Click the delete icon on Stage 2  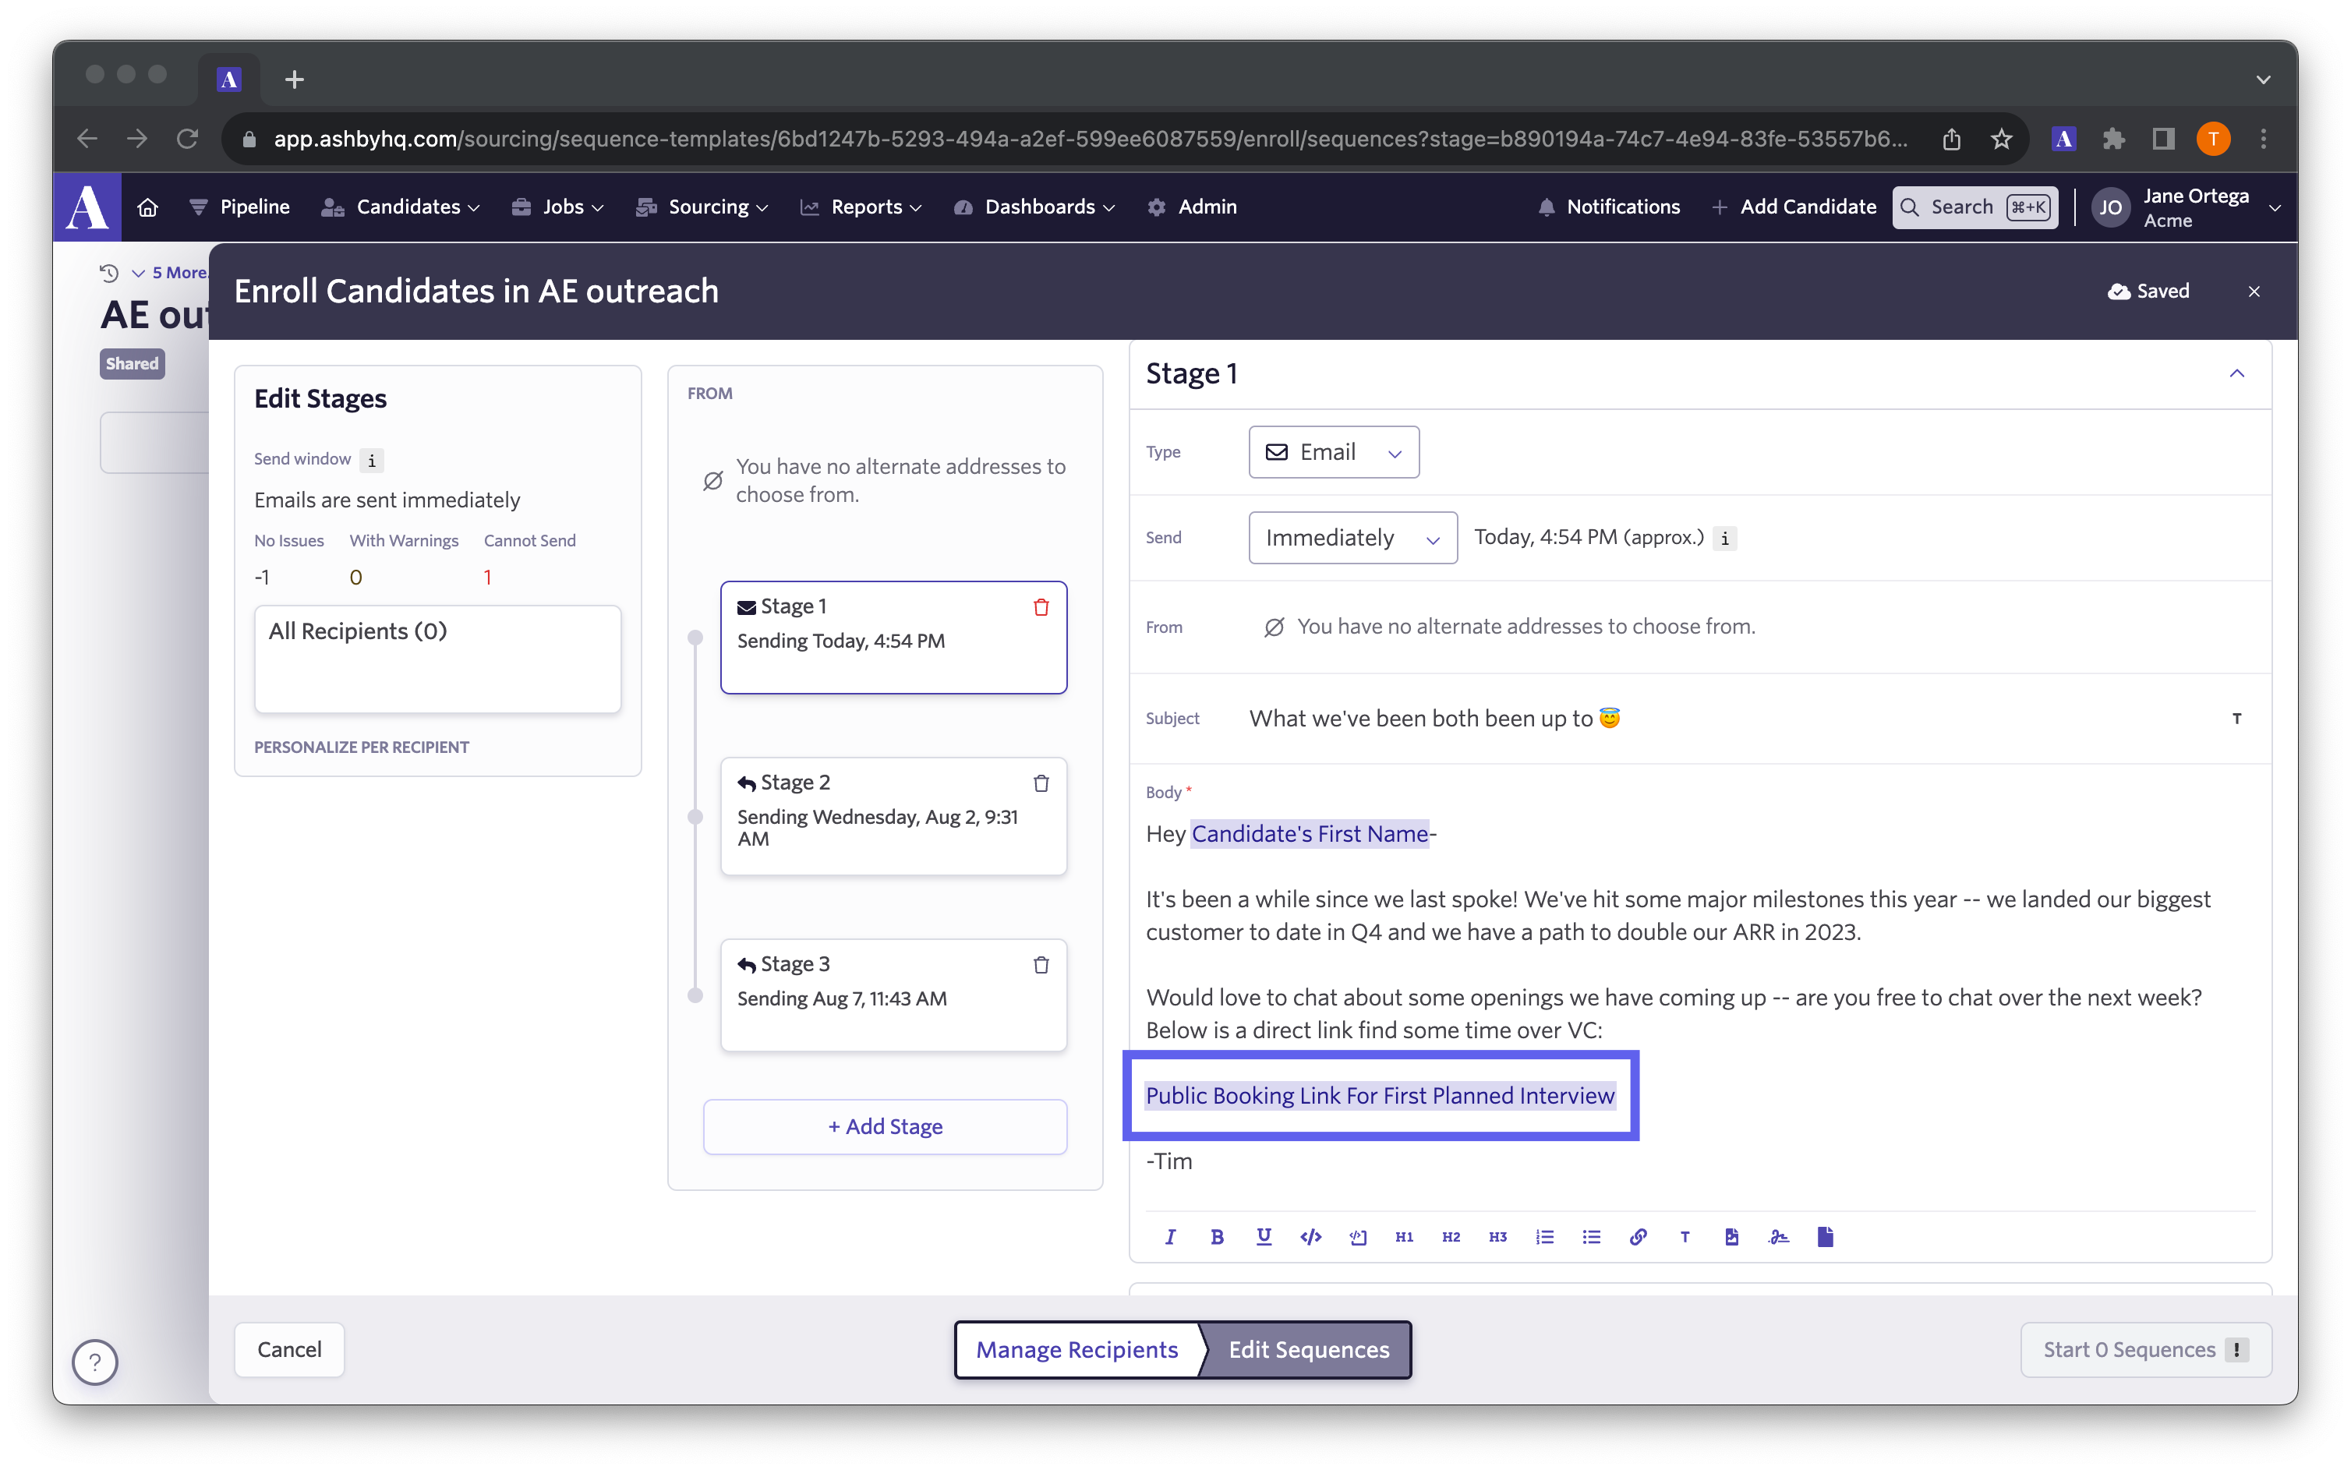pyautogui.click(x=1041, y=783)
